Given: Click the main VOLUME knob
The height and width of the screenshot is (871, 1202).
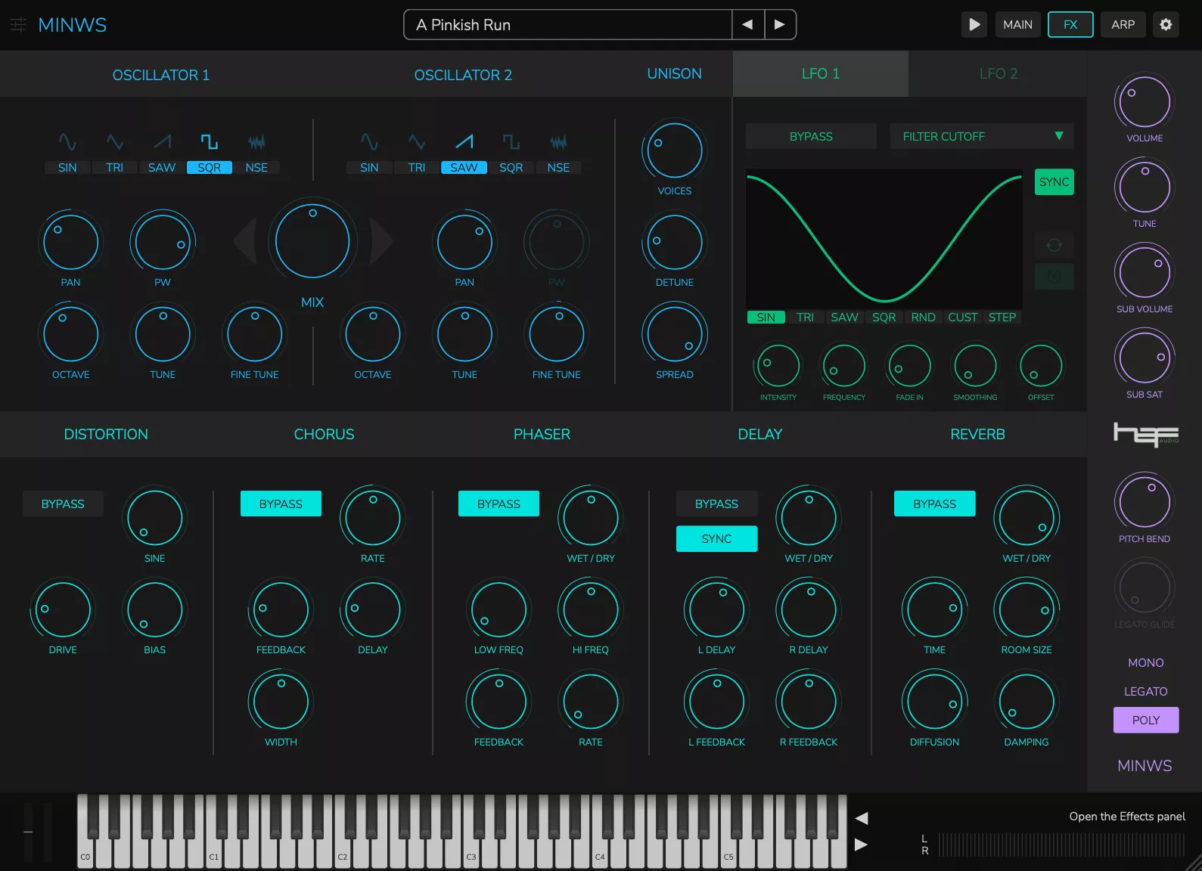Looking at the screenshot, I should [x=1144, y=103].
